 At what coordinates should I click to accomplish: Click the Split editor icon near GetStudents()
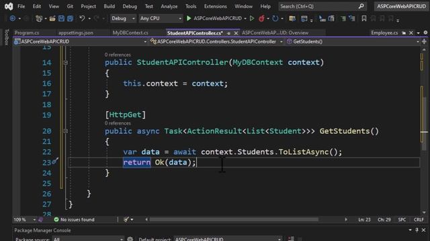(424, 42)
